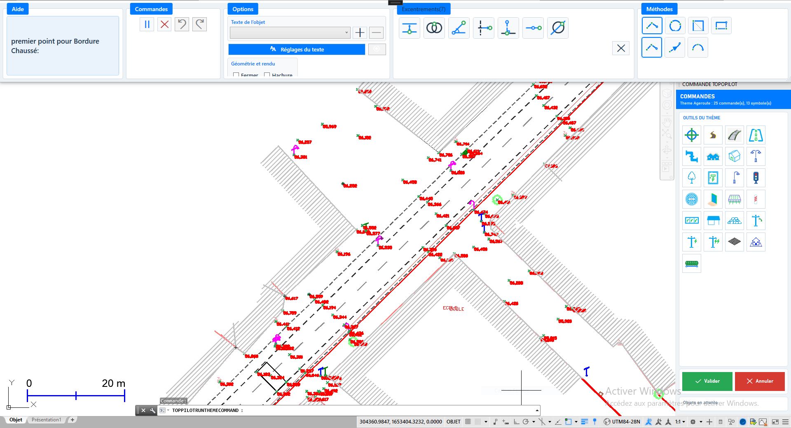Tick the Hachure checkbox
This screenshot has height=428, width=791.
267,75
